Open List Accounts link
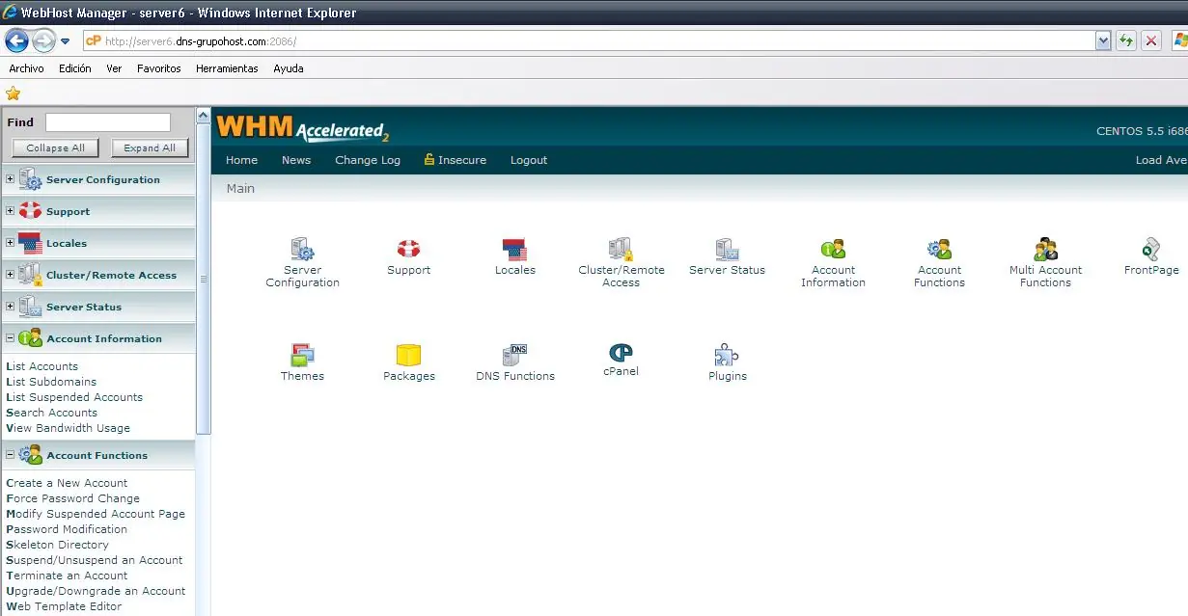The height and width of the screenshot is (616, 1188). coord(41,366)
